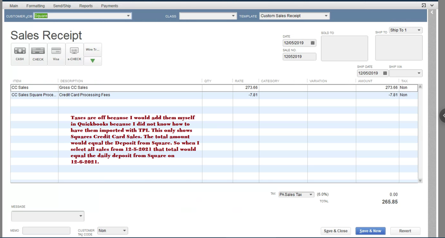Screen dimensions: 445x238
Task: Open the Template dropdown list
Action: click(x=326, y=16)
